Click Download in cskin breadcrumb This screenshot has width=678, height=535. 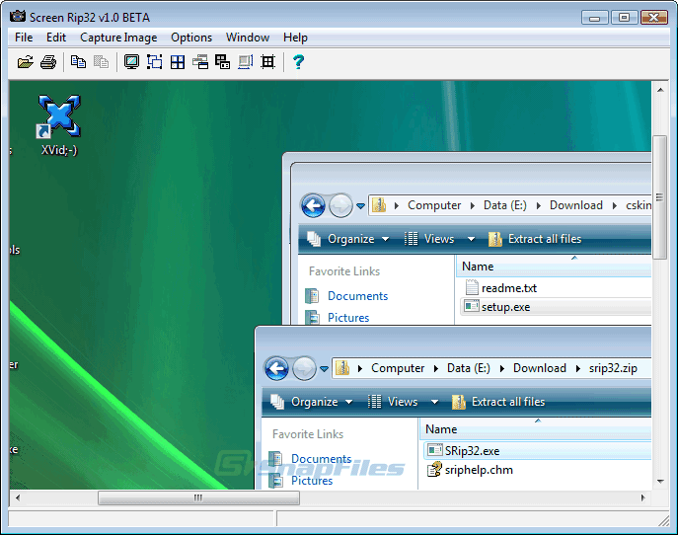(x=576, y=205)
